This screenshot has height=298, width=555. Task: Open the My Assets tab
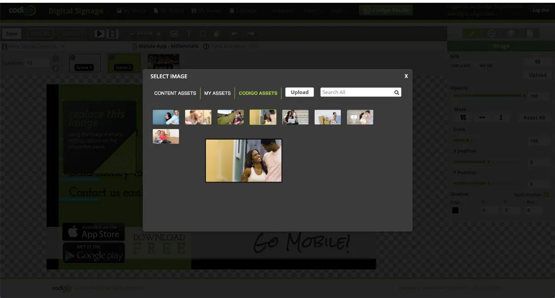click(x=217, y=93)
